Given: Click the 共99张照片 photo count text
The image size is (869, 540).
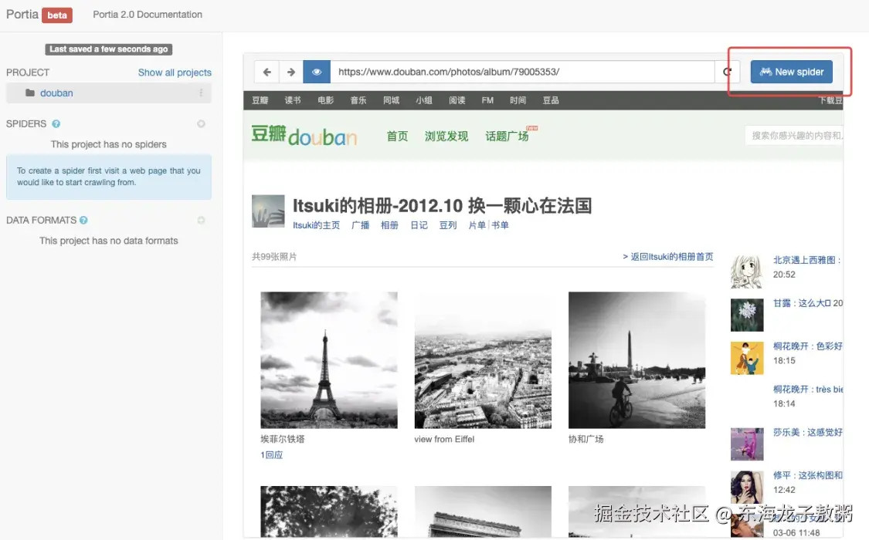Looking at the screenshot, I should 274,257.
